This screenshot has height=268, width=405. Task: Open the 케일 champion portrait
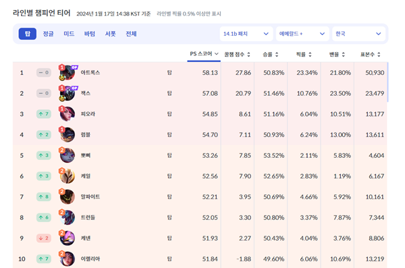67,176
